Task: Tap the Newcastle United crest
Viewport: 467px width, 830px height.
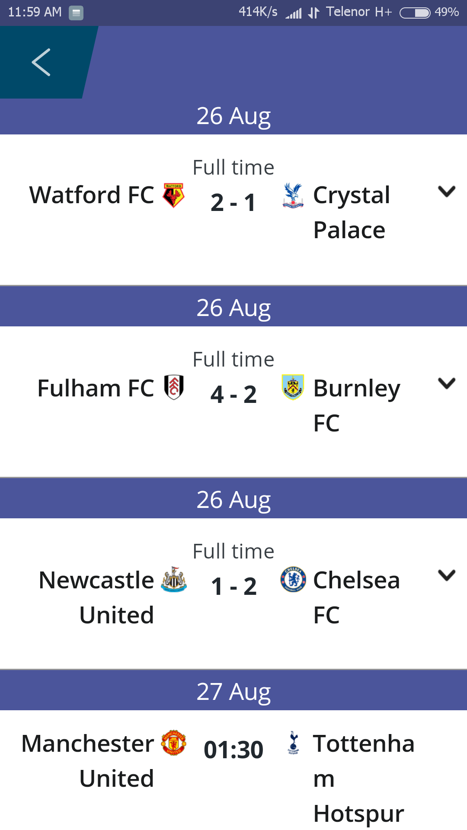Action: click(173, 579)
